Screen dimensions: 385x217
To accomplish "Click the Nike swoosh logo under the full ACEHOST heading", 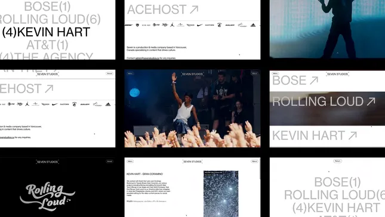I will point(200,25).
